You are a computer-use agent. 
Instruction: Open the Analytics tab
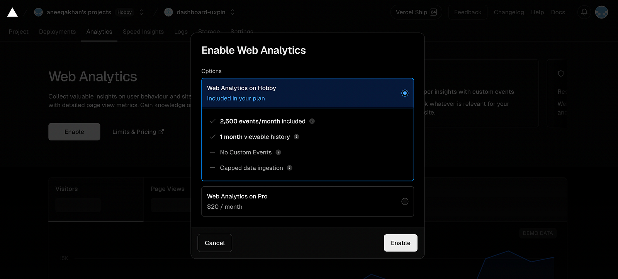coord(99,32)
